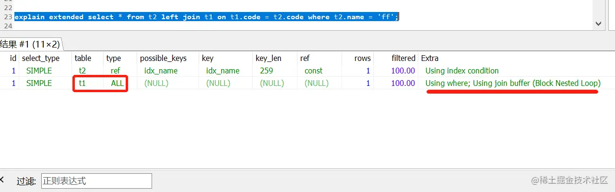Select the ALL cell in the type column
This screenshot has height=192, width=615.
coord(117,83)
